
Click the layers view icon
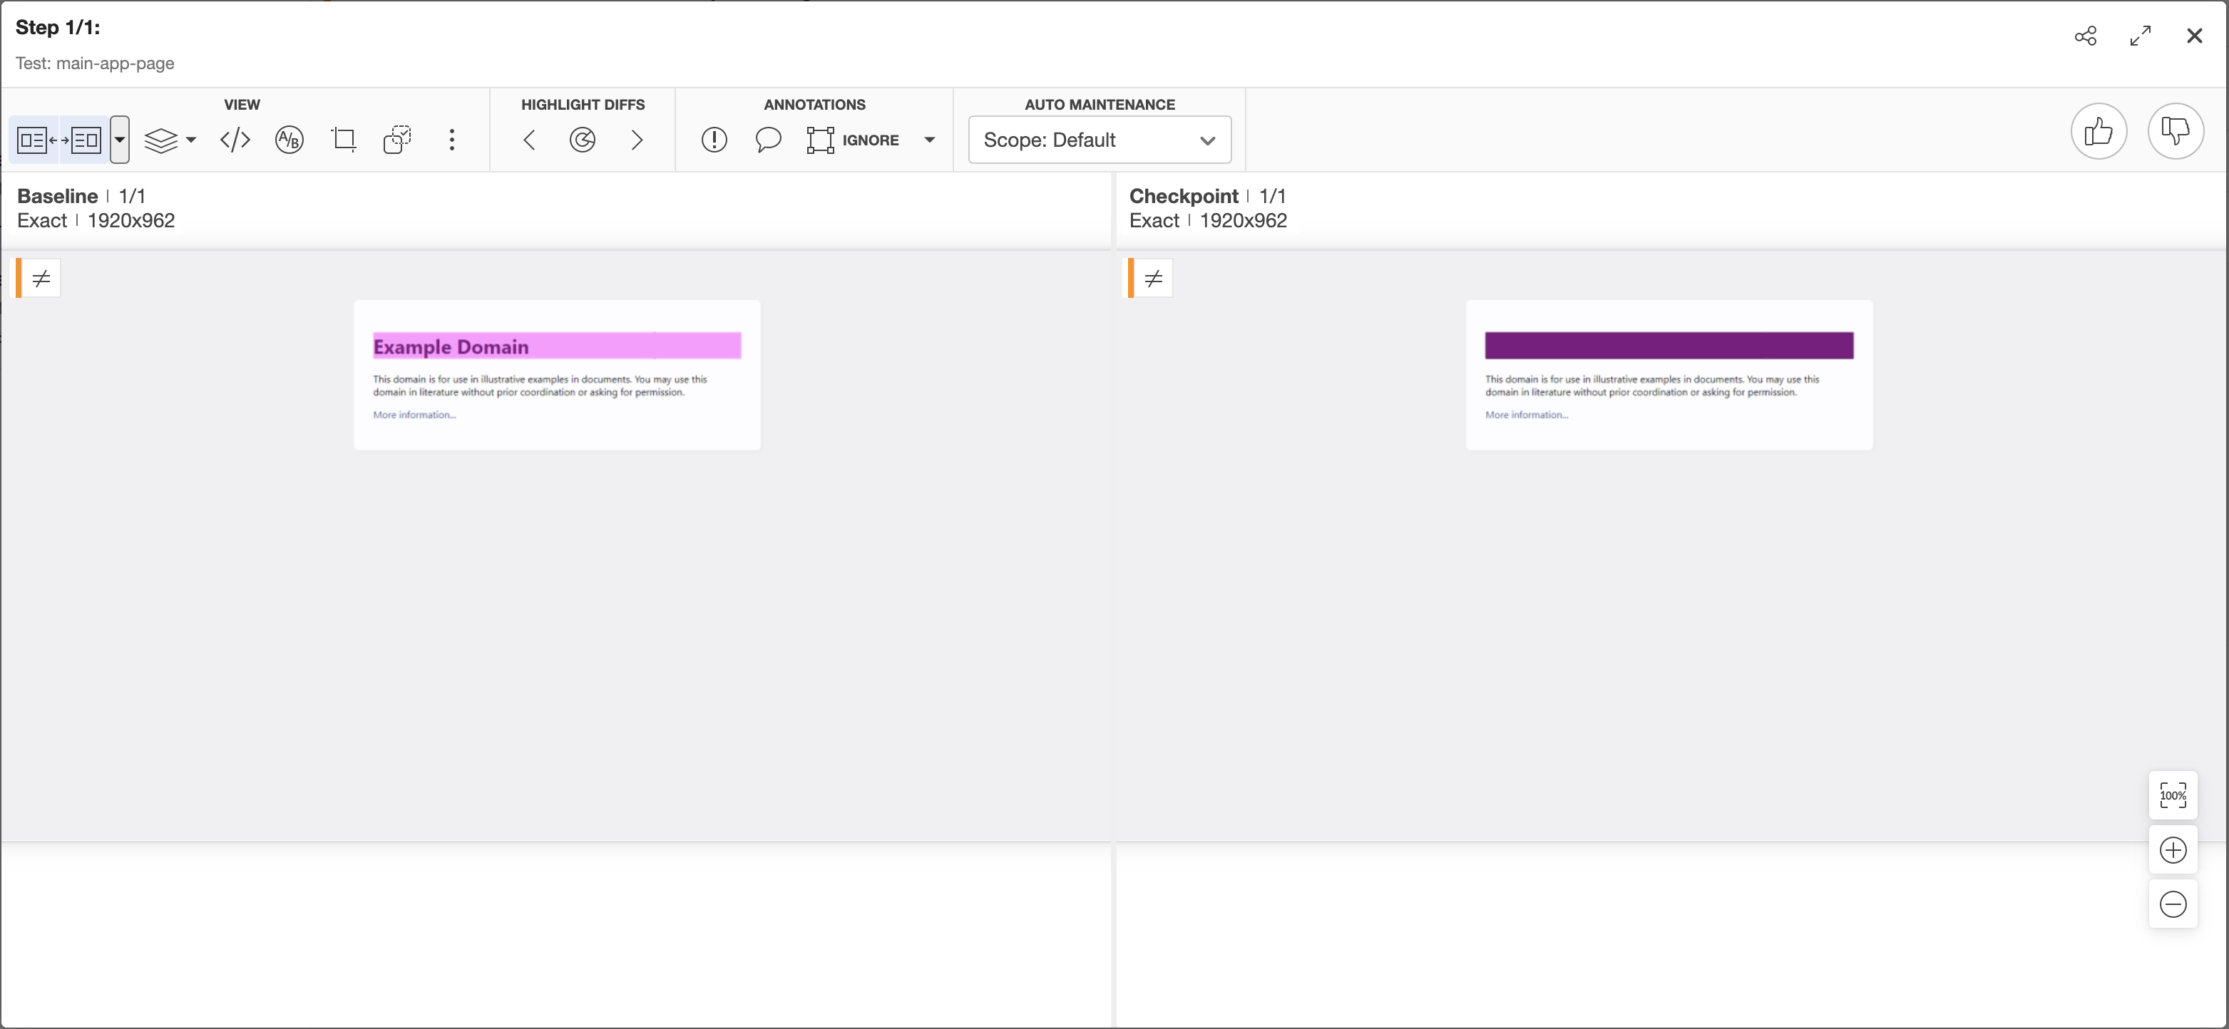pyautogui.click(x=163, y=140)
